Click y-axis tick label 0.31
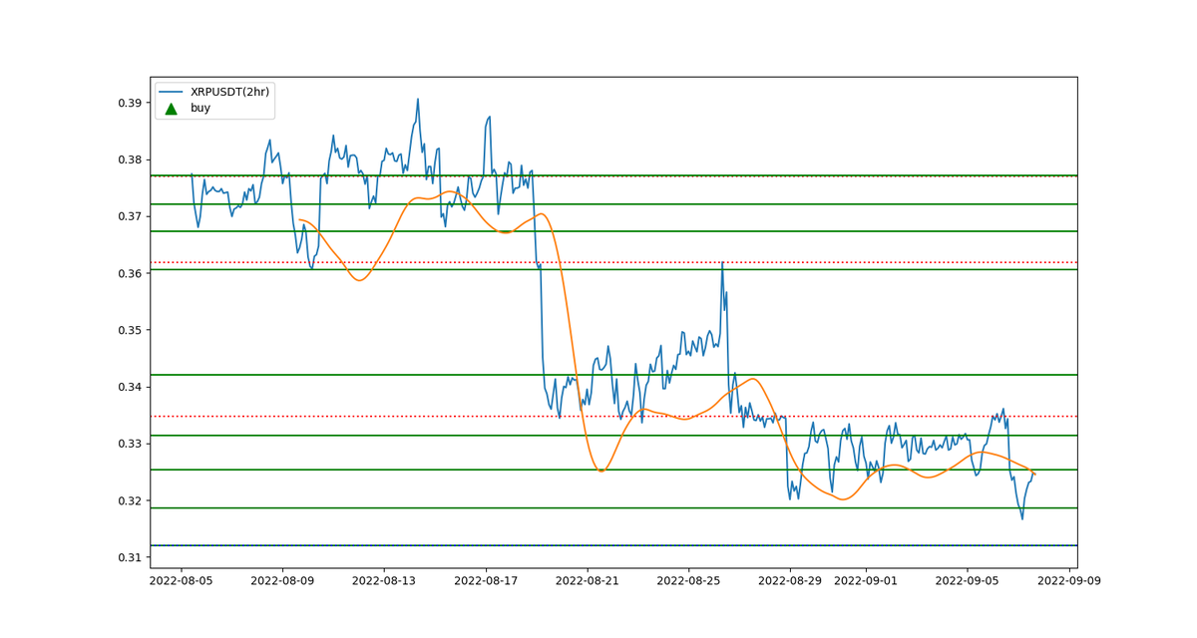This screenshot has height=638, width=1197. coord(130,557)
